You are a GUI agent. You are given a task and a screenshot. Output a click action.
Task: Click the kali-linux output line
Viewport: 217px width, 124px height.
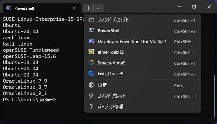(x=18, y=44)
